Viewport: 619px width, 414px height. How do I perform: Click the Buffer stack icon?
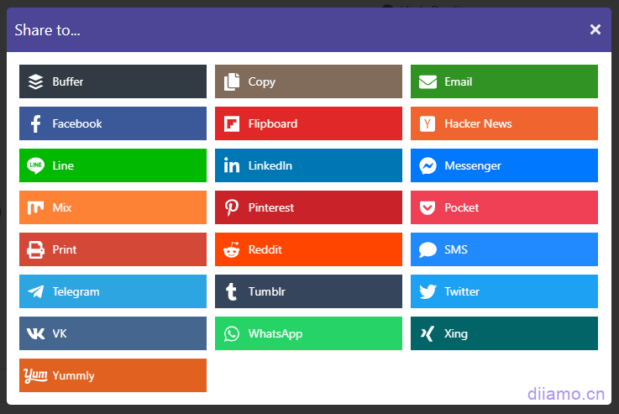click(35, 81)
